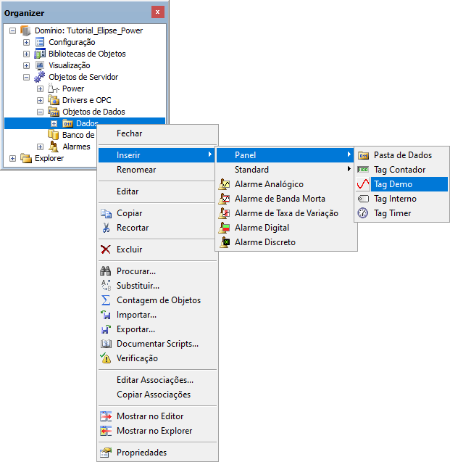Click the Procurar binoculars icon
Image resolution: width=450 pixels, height=462 pixels.
pyautogui.click(x=106, y=271)
